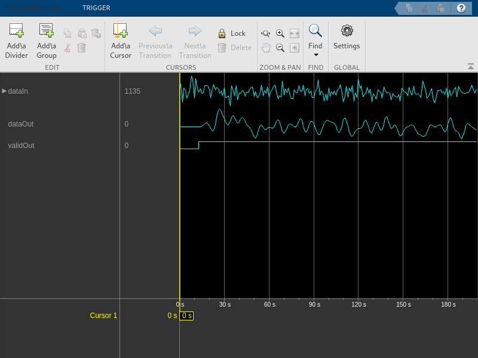Collapse the toolstrip ribbon
This screenshot has width=478, height=358.
(x=471, y=66)
